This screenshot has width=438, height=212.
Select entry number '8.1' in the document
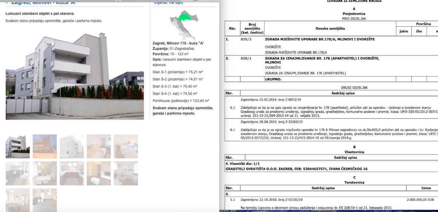pyautogui.click(x=233, y=129)
